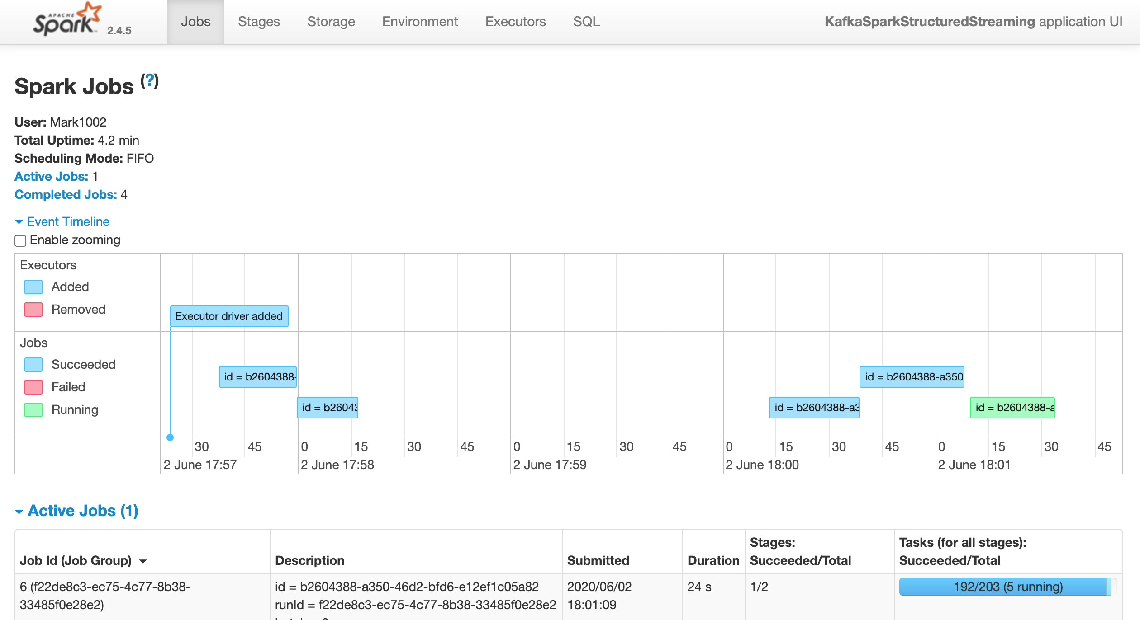Follow the Active Jobs summary link
1140x620 pixels.
tap(51, 176)
